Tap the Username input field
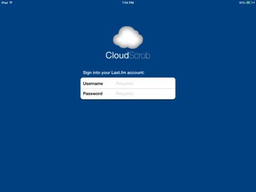 [128, 83]
